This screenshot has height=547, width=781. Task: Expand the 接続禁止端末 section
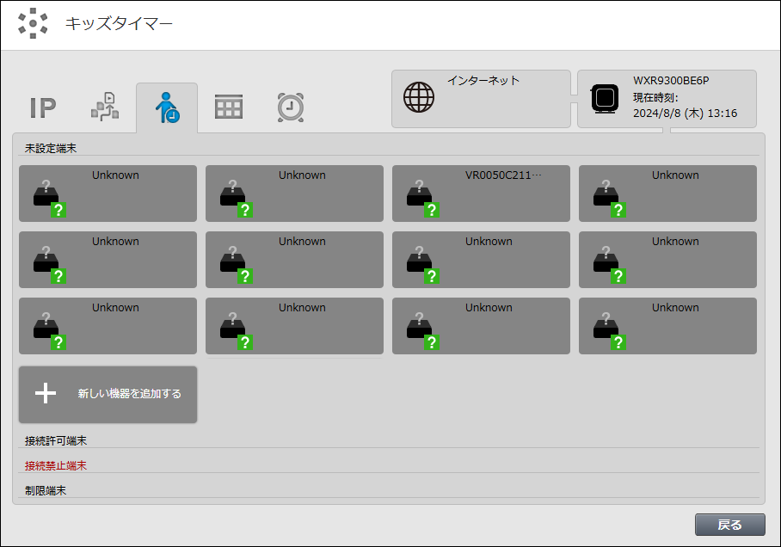(x=57, y=466)
